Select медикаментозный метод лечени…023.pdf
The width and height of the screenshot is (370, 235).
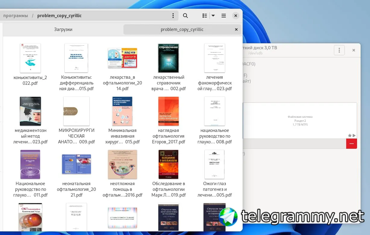30,120
